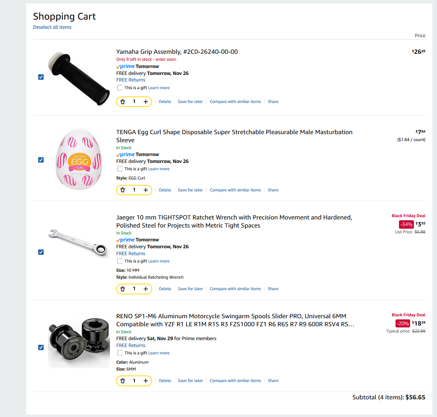Screen dimensions: 437x417
Task: Increase quantity of Yamaha Grip Assembly with plus
Action: click(146, 102)
